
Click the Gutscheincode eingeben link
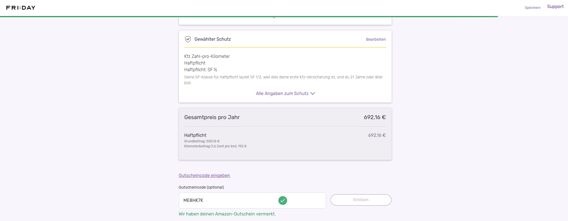pyautogui.click(x=204, y=175)
